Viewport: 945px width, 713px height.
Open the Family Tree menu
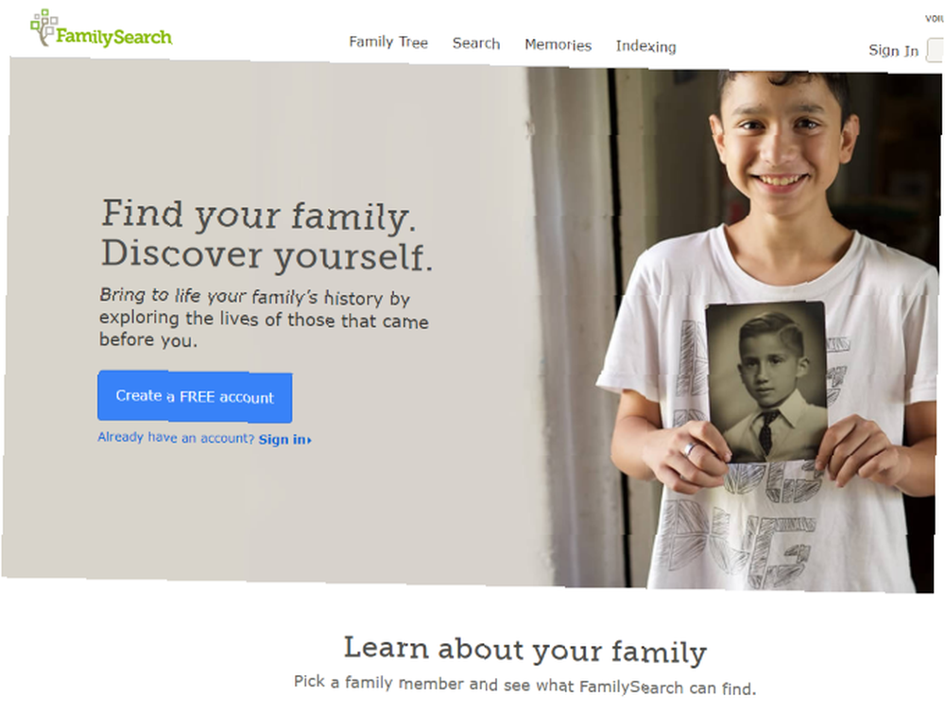pos(388,43)
